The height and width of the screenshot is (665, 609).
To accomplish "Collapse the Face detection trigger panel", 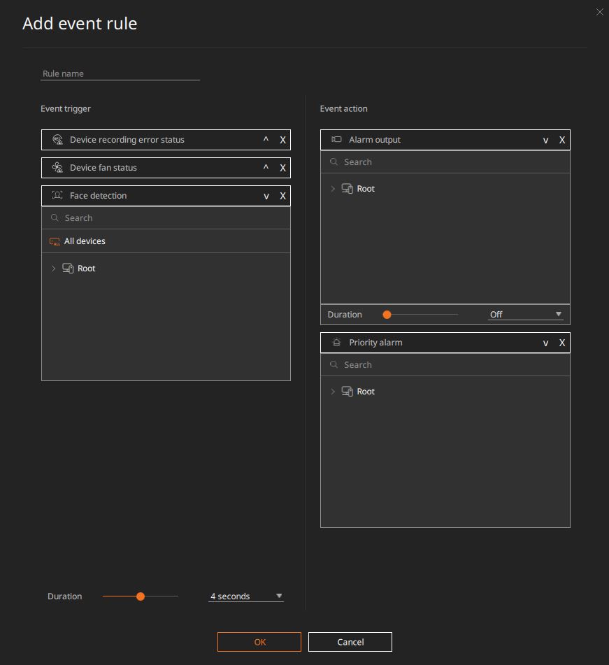I will 266,196.
